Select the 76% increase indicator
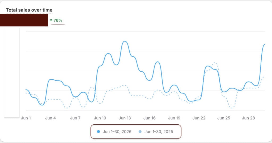 (x=56, y=20)
